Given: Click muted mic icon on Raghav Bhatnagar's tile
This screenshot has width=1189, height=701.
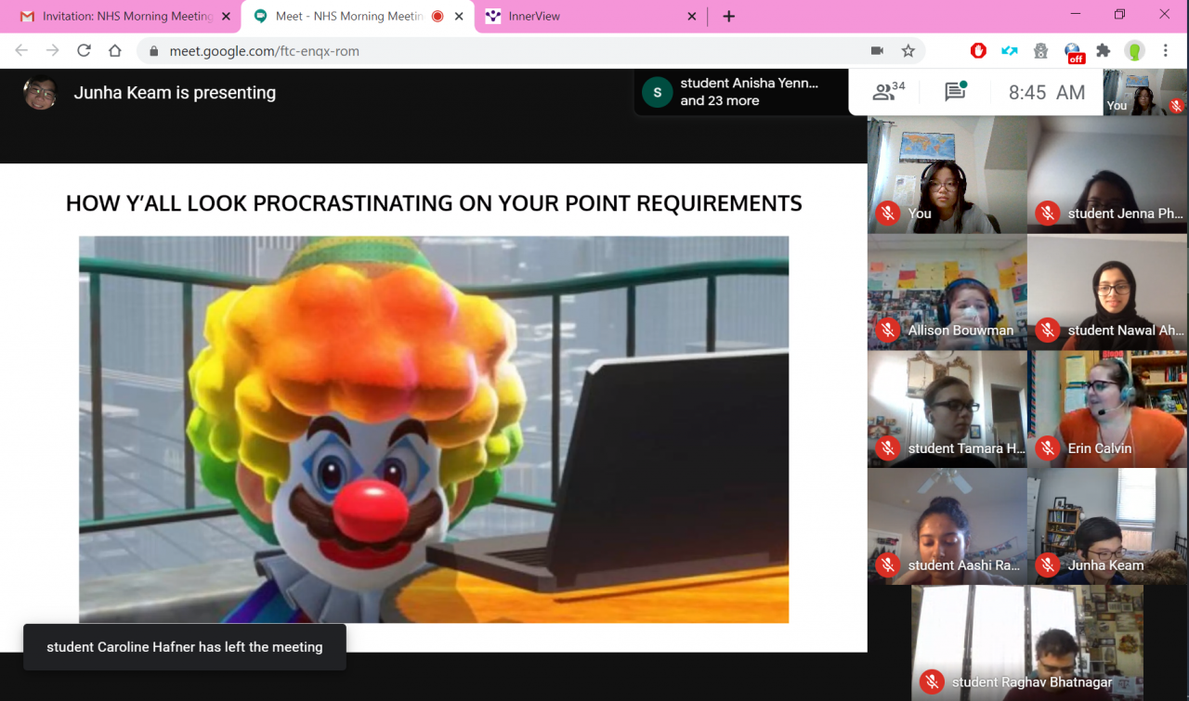Looking at the screenshot, I should 932,682.
